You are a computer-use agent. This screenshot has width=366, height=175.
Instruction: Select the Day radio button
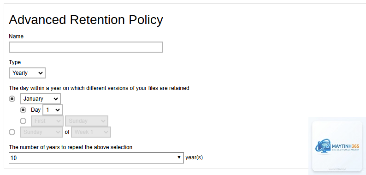(23, 110)
